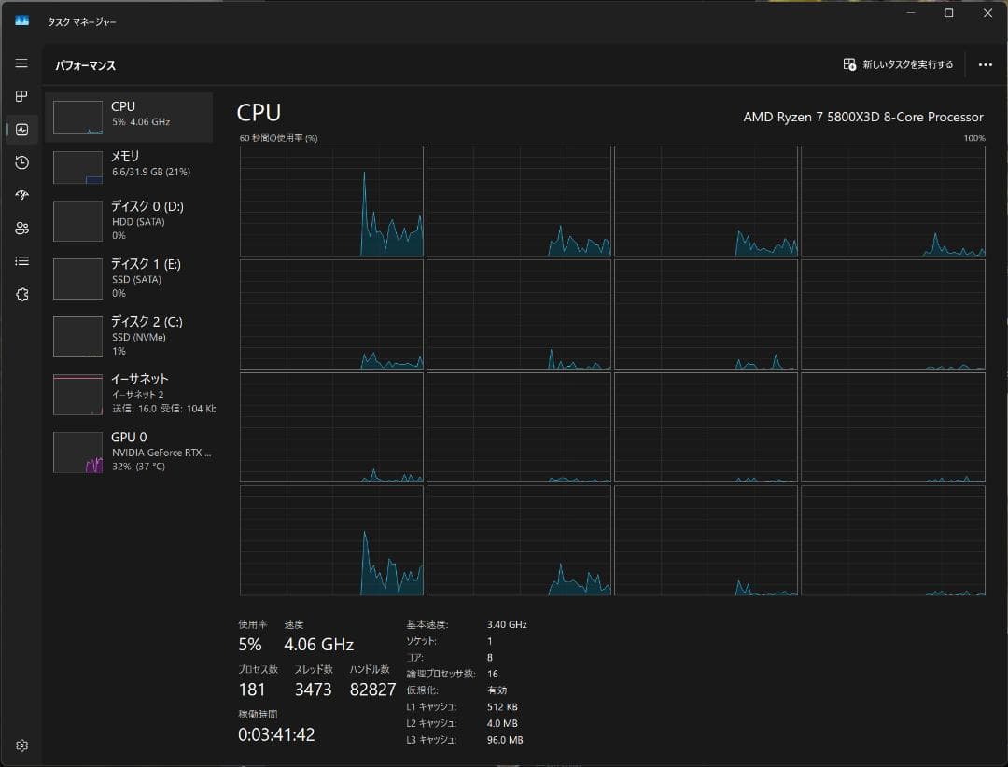Open the ... options menu at top right
This screenshot has height=767, width=1008.
tap(985, 64)
